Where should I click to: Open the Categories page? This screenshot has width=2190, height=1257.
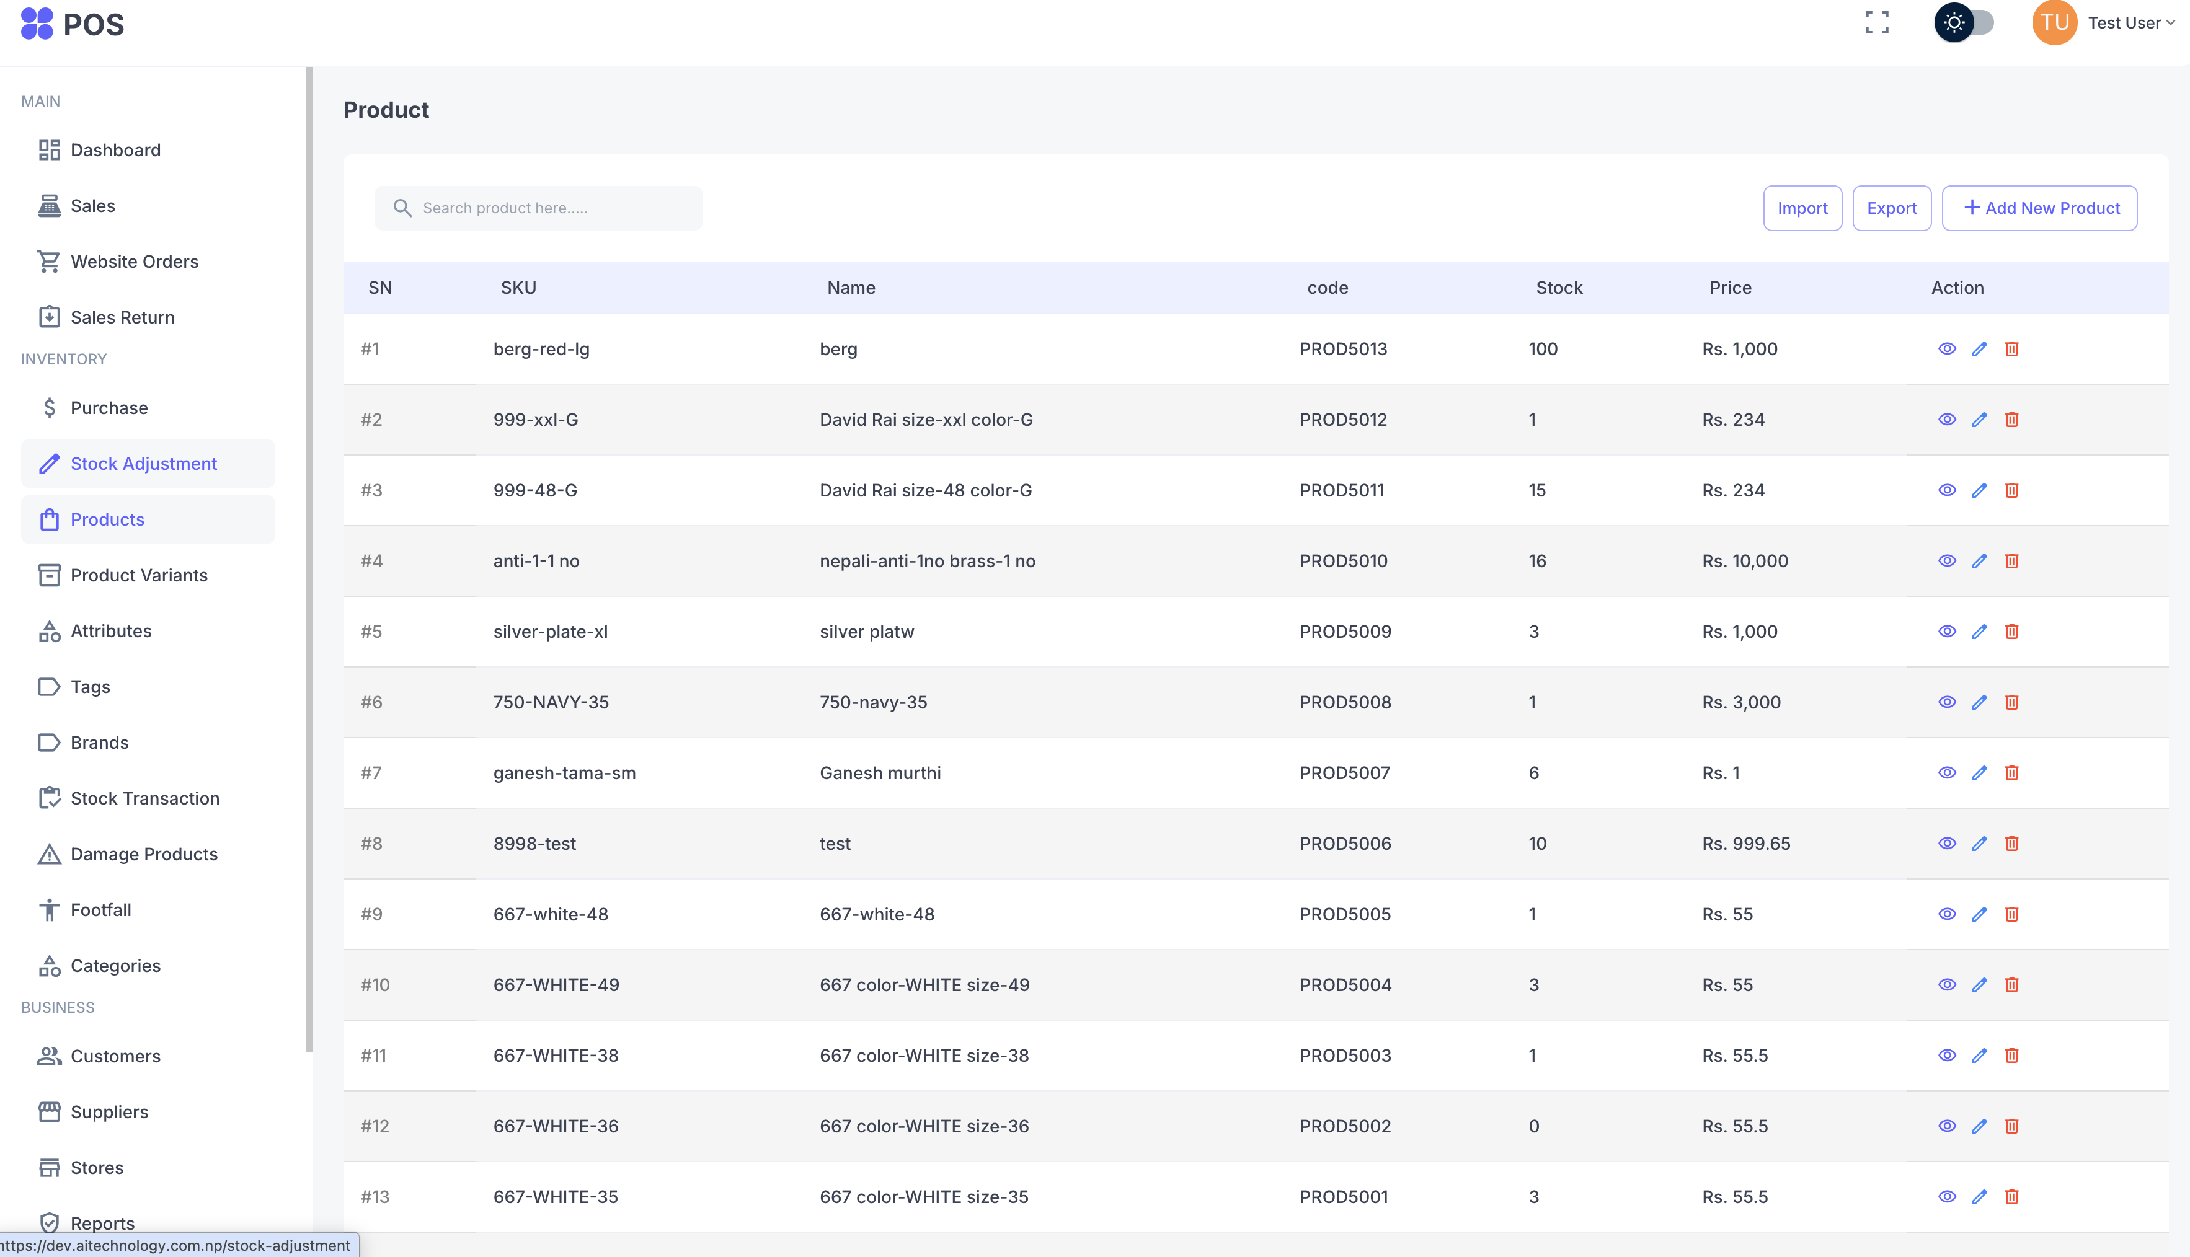(115, 965)
